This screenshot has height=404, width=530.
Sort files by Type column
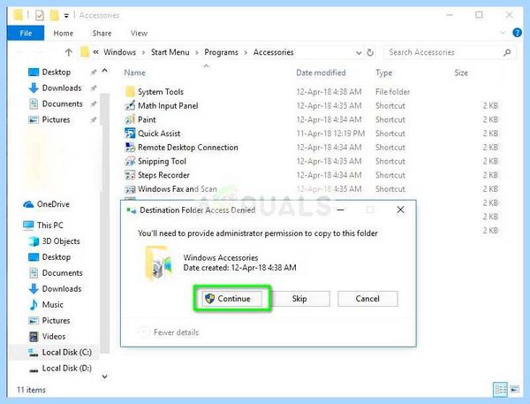pyautogui.click(x=383, y=72)
